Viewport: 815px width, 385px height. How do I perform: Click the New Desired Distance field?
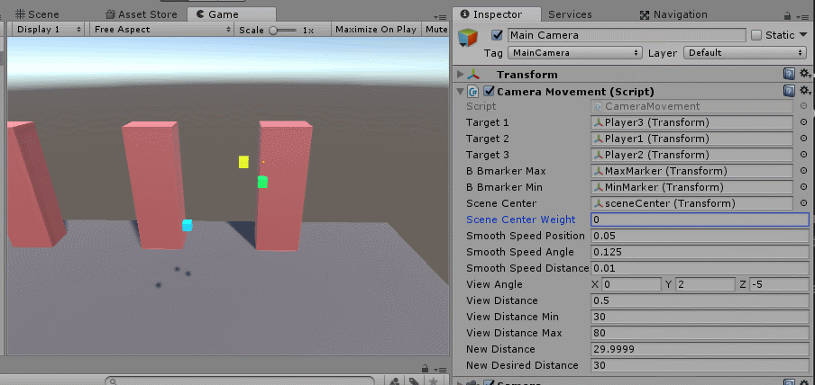tap(700, 365)
